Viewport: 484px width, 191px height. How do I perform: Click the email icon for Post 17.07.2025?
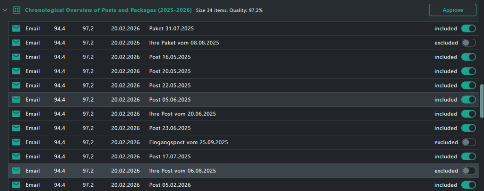(17, 156)
